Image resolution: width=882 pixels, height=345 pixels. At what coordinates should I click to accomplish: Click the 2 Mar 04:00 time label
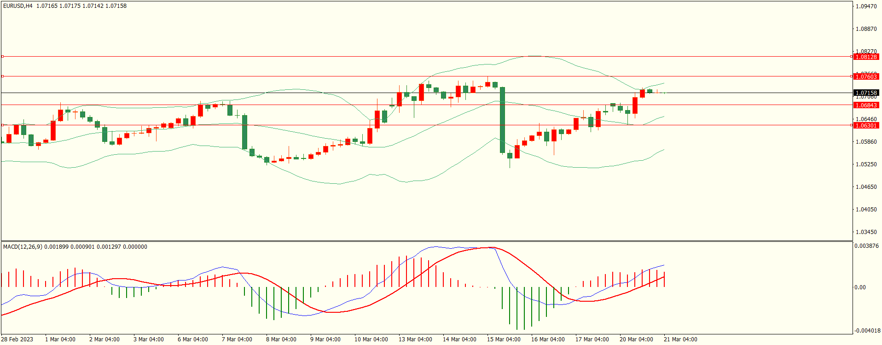(104, 339)
